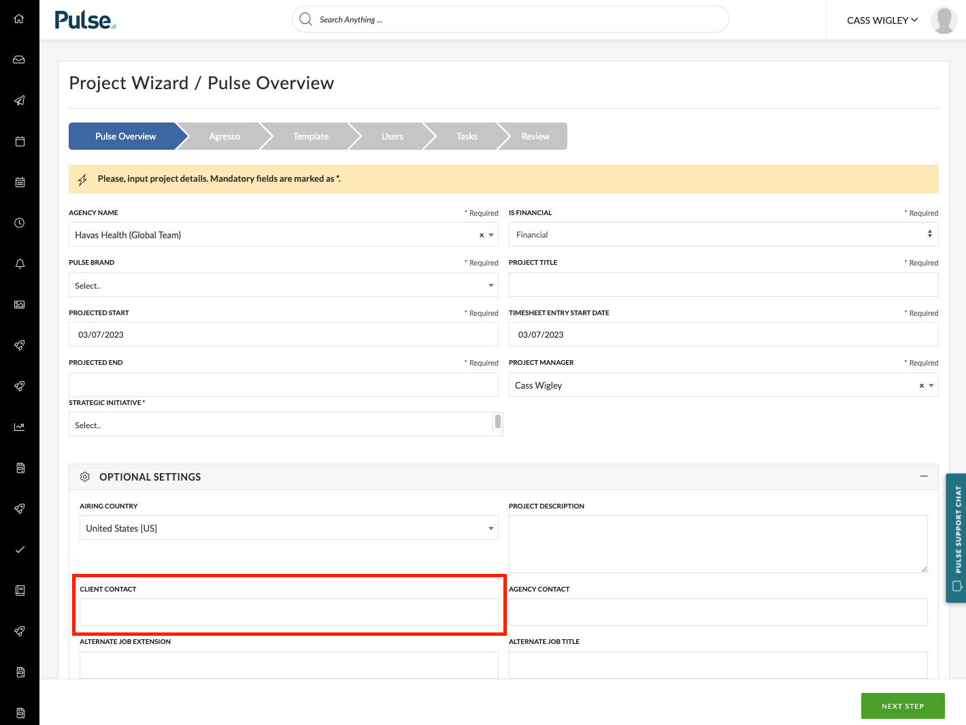Focus the Search Anything field
Viewport: 966px width, 725px height.
pos(510,19)
